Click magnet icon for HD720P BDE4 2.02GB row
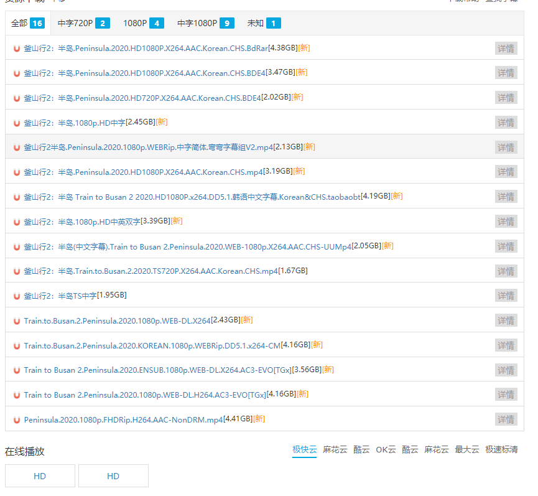 tap(16, 98)
